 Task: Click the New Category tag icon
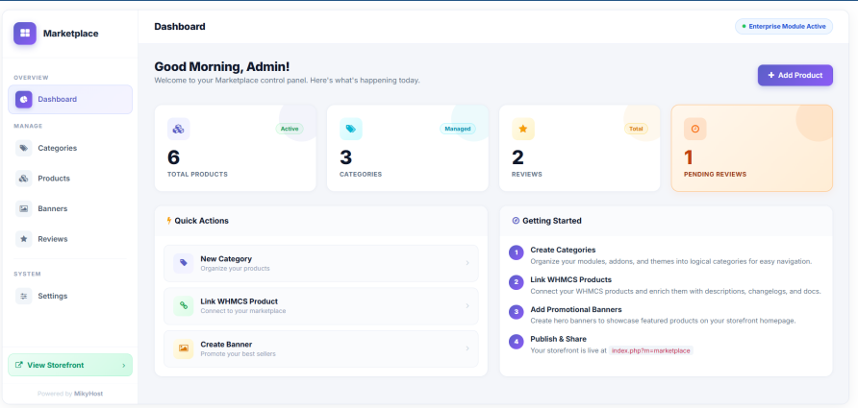point(183,263)
